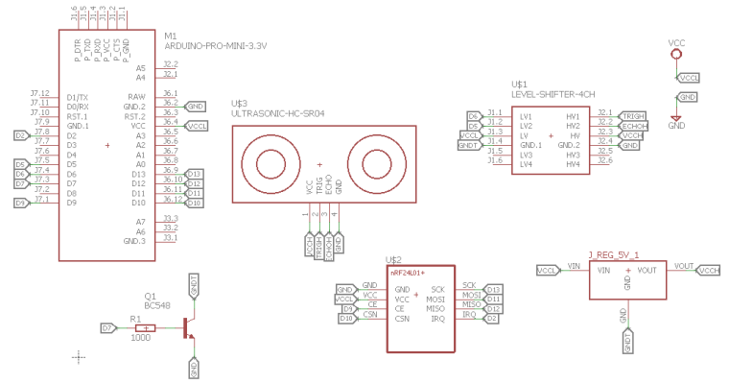Select the VCCL label at regulator VIN

[x=548, y=271]
